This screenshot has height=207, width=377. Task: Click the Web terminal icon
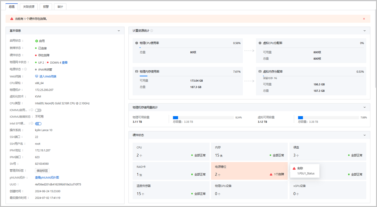tap(36, 77)
